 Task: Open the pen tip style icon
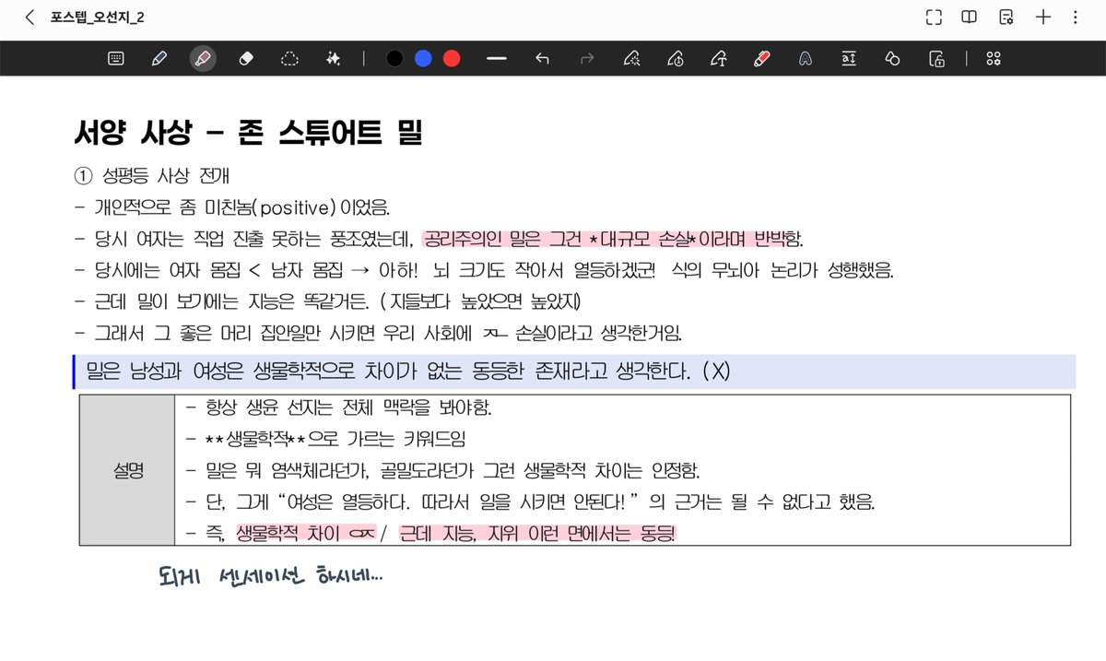click(x=805, y=59)
